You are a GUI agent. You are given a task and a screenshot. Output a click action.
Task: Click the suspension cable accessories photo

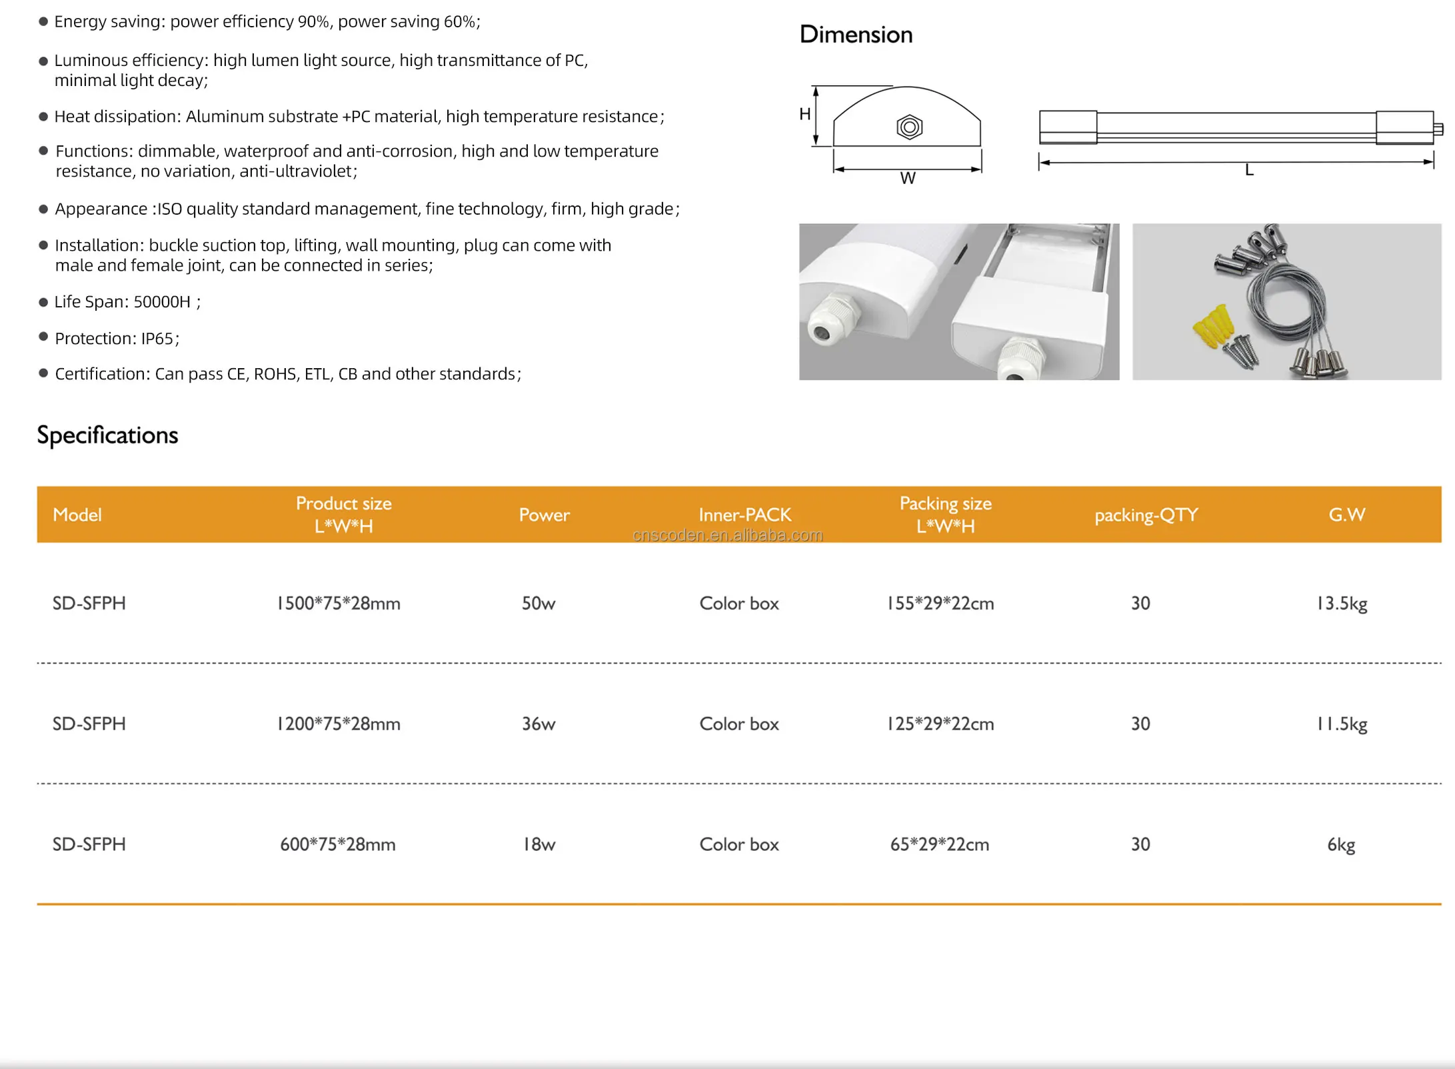pos(1286,301)
